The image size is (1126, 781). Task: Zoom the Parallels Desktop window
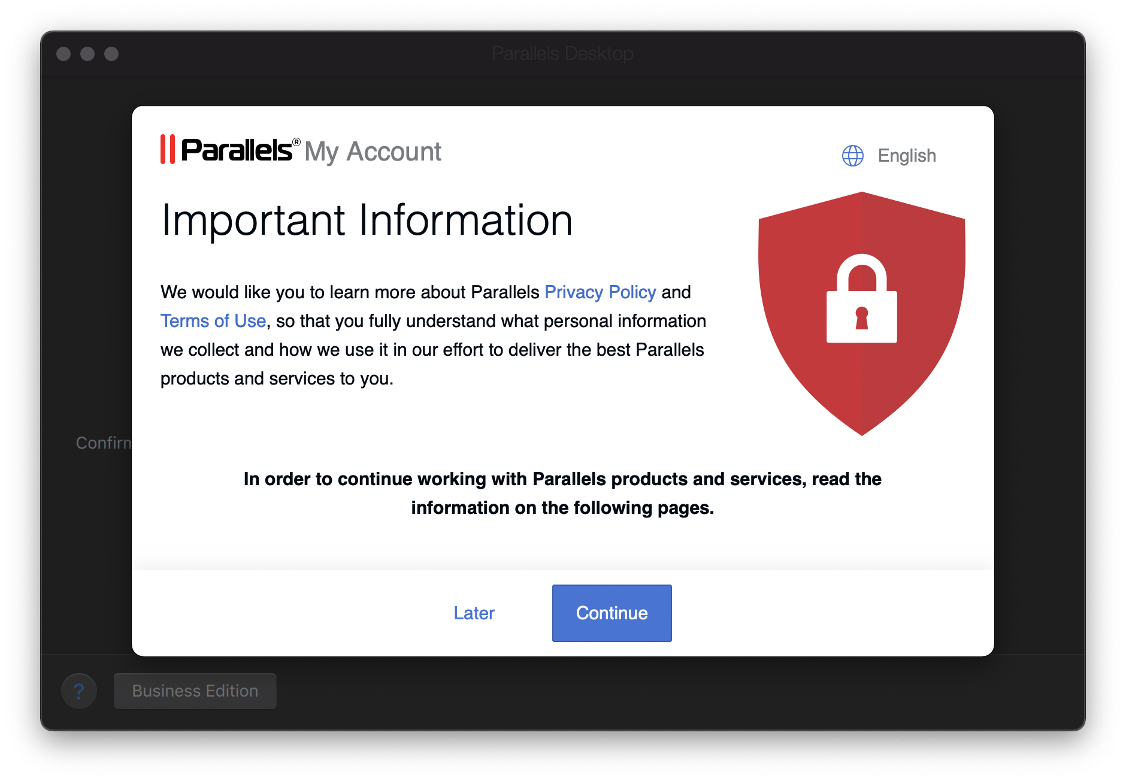coord(111,54)
